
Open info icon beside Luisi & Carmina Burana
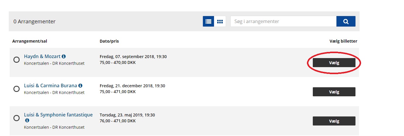tap(80, 86)
